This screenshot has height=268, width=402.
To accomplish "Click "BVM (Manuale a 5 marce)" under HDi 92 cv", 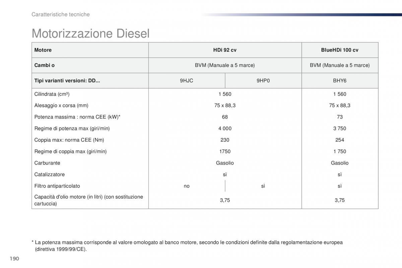I will click(225, 65).
